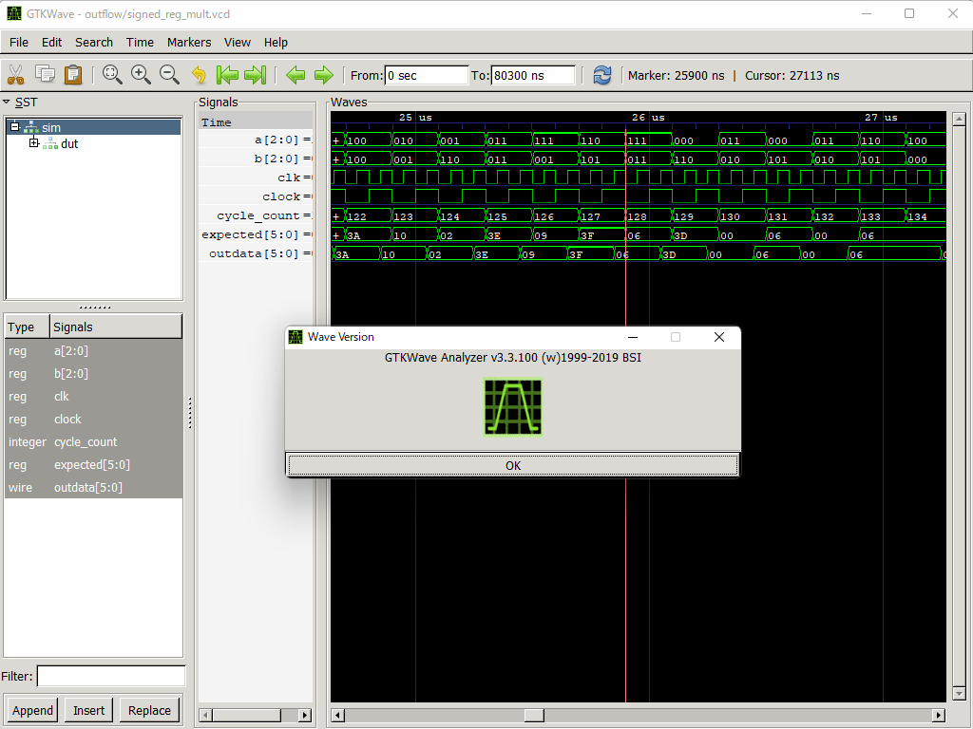Select outdata[5:0] in the signal list
The width and height of the screenshot is (973, 729).
(x=94, y=488)
